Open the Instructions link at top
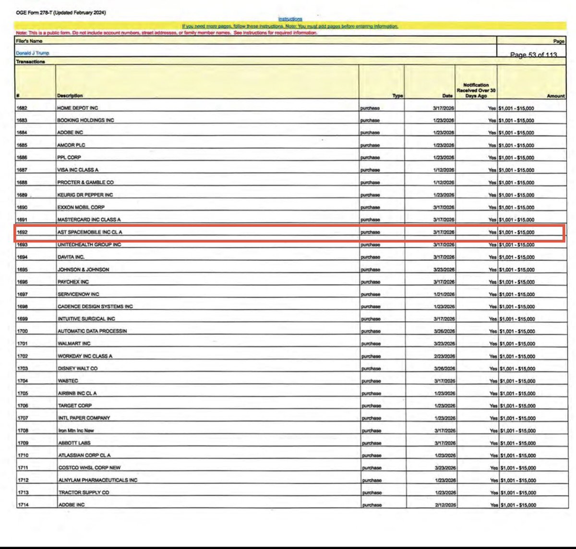576x549 pixels. (x=290, y=19)
